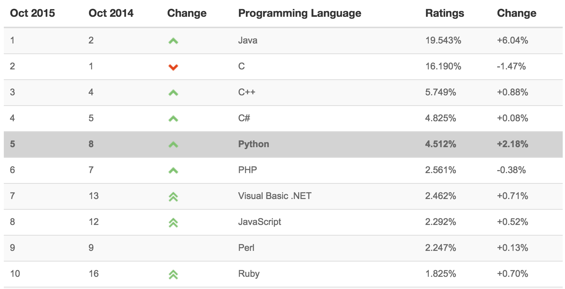The image size is (565, 289).
Task: Click the -1.47% change value for C
Action: point(511,66)
